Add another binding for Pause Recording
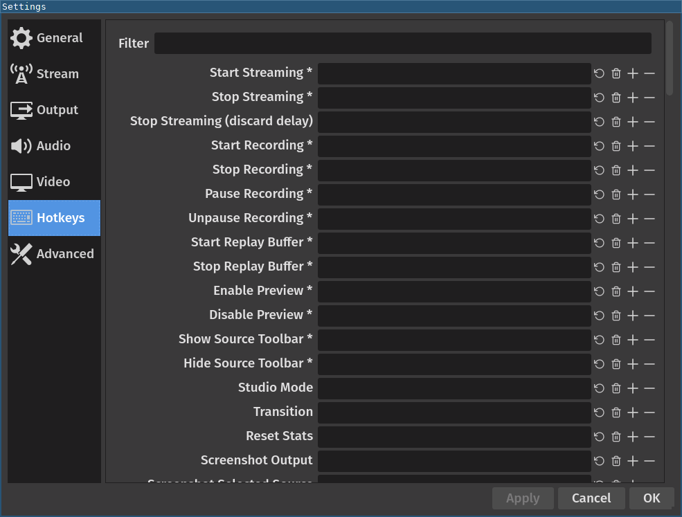This screenshot has height=517, width=682. [632, 194]
